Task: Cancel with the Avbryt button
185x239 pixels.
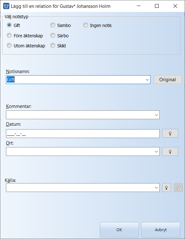Action: (x=161, y=230)
